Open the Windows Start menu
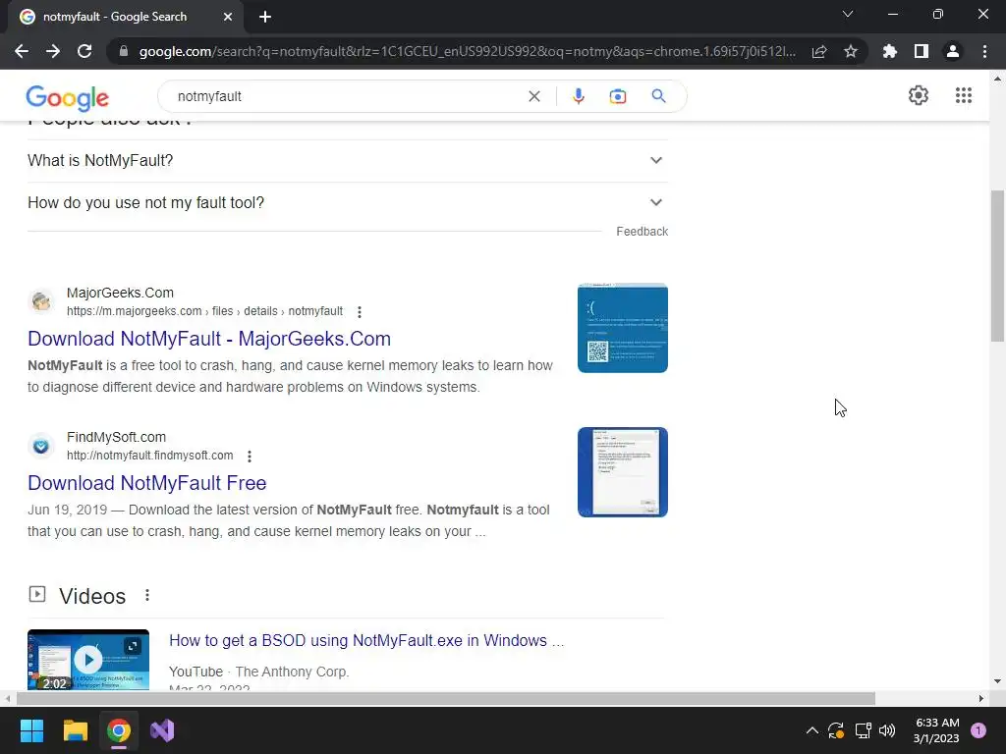The height and width of the screenshot is (754, 1006). tap(31, 730)
